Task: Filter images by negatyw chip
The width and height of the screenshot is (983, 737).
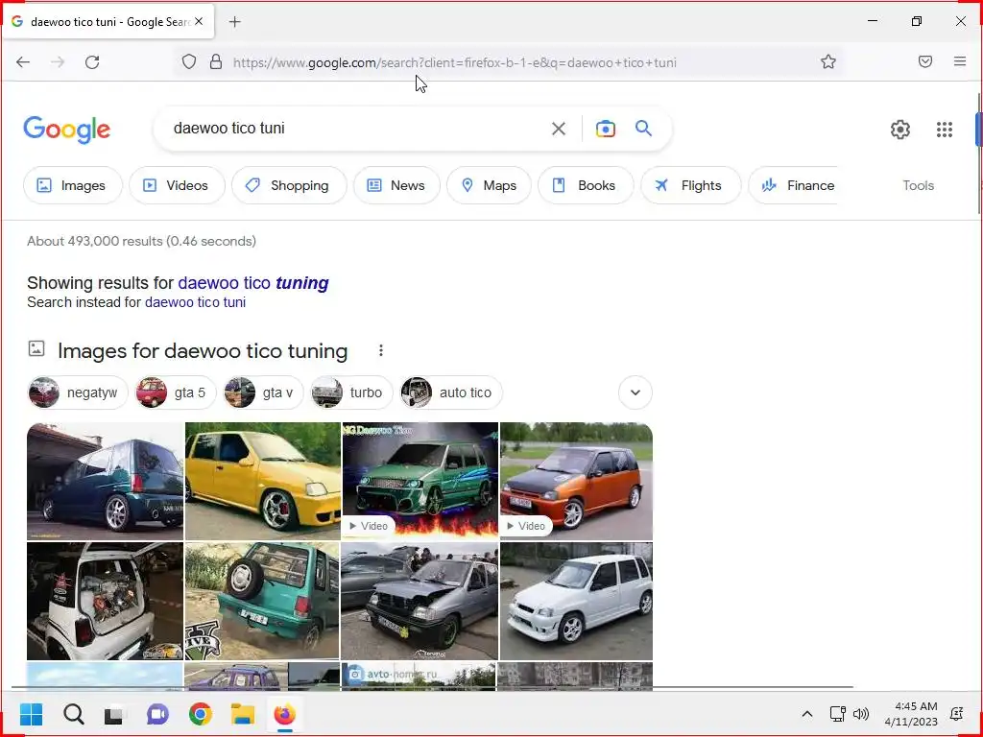Action: point(78,392)
